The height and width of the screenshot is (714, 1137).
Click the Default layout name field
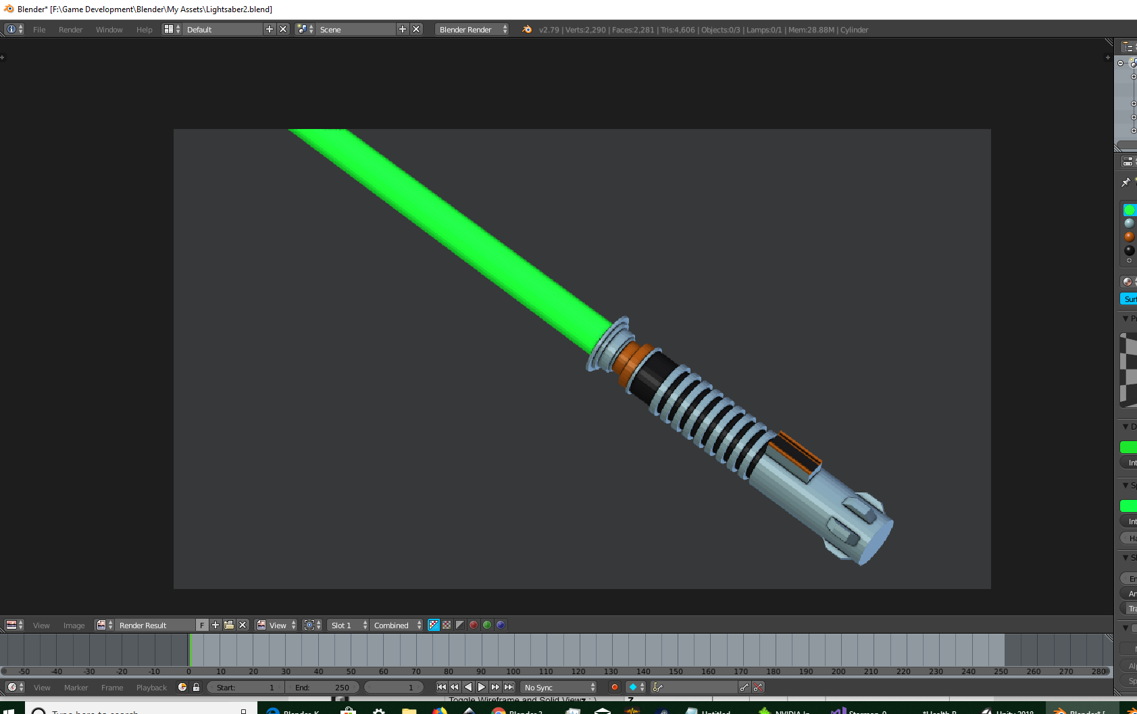coord(222,29)
